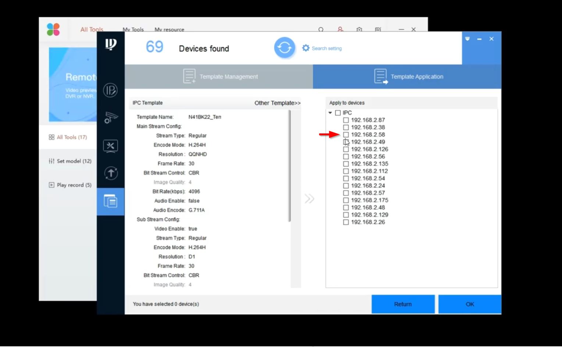This screenshot has width=562, height=347.
Task: Check the IPC select-all checkbox
Action: coord(338,113)
